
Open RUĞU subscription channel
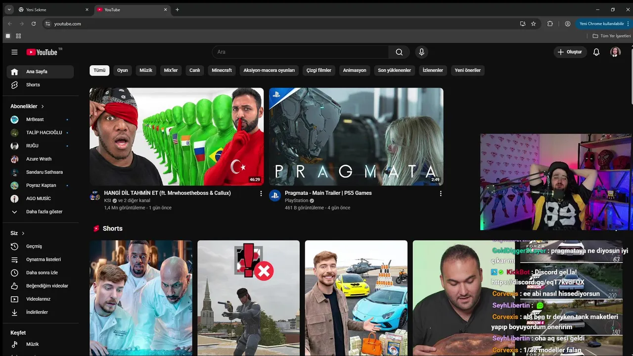pos(40,146)
